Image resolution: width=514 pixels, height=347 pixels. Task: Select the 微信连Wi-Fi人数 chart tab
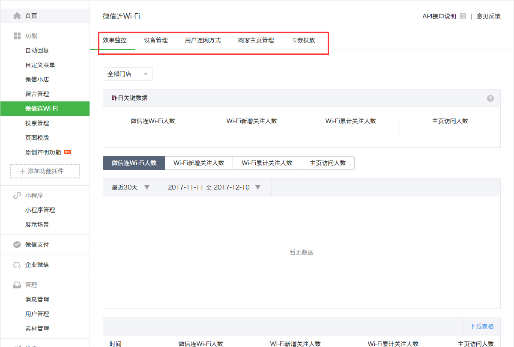coord(134,163)
